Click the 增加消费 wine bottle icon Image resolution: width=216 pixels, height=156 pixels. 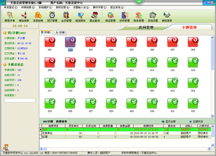coord(24,17)
